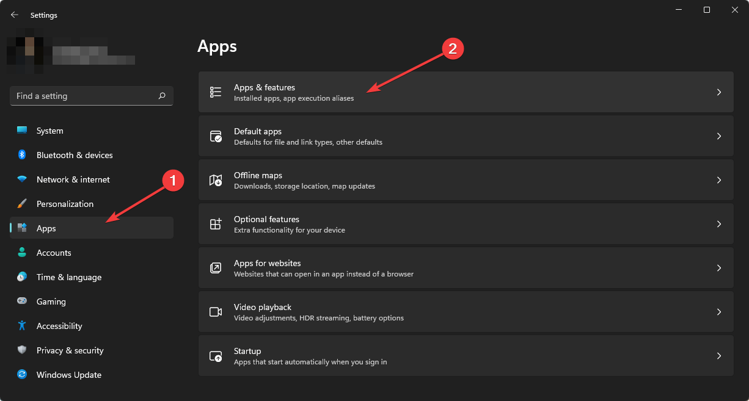Expand the Apps & features entry

tap(718, 92)
